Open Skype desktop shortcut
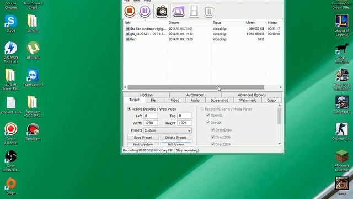Screen dimensions: 353x199 (11, 23)
